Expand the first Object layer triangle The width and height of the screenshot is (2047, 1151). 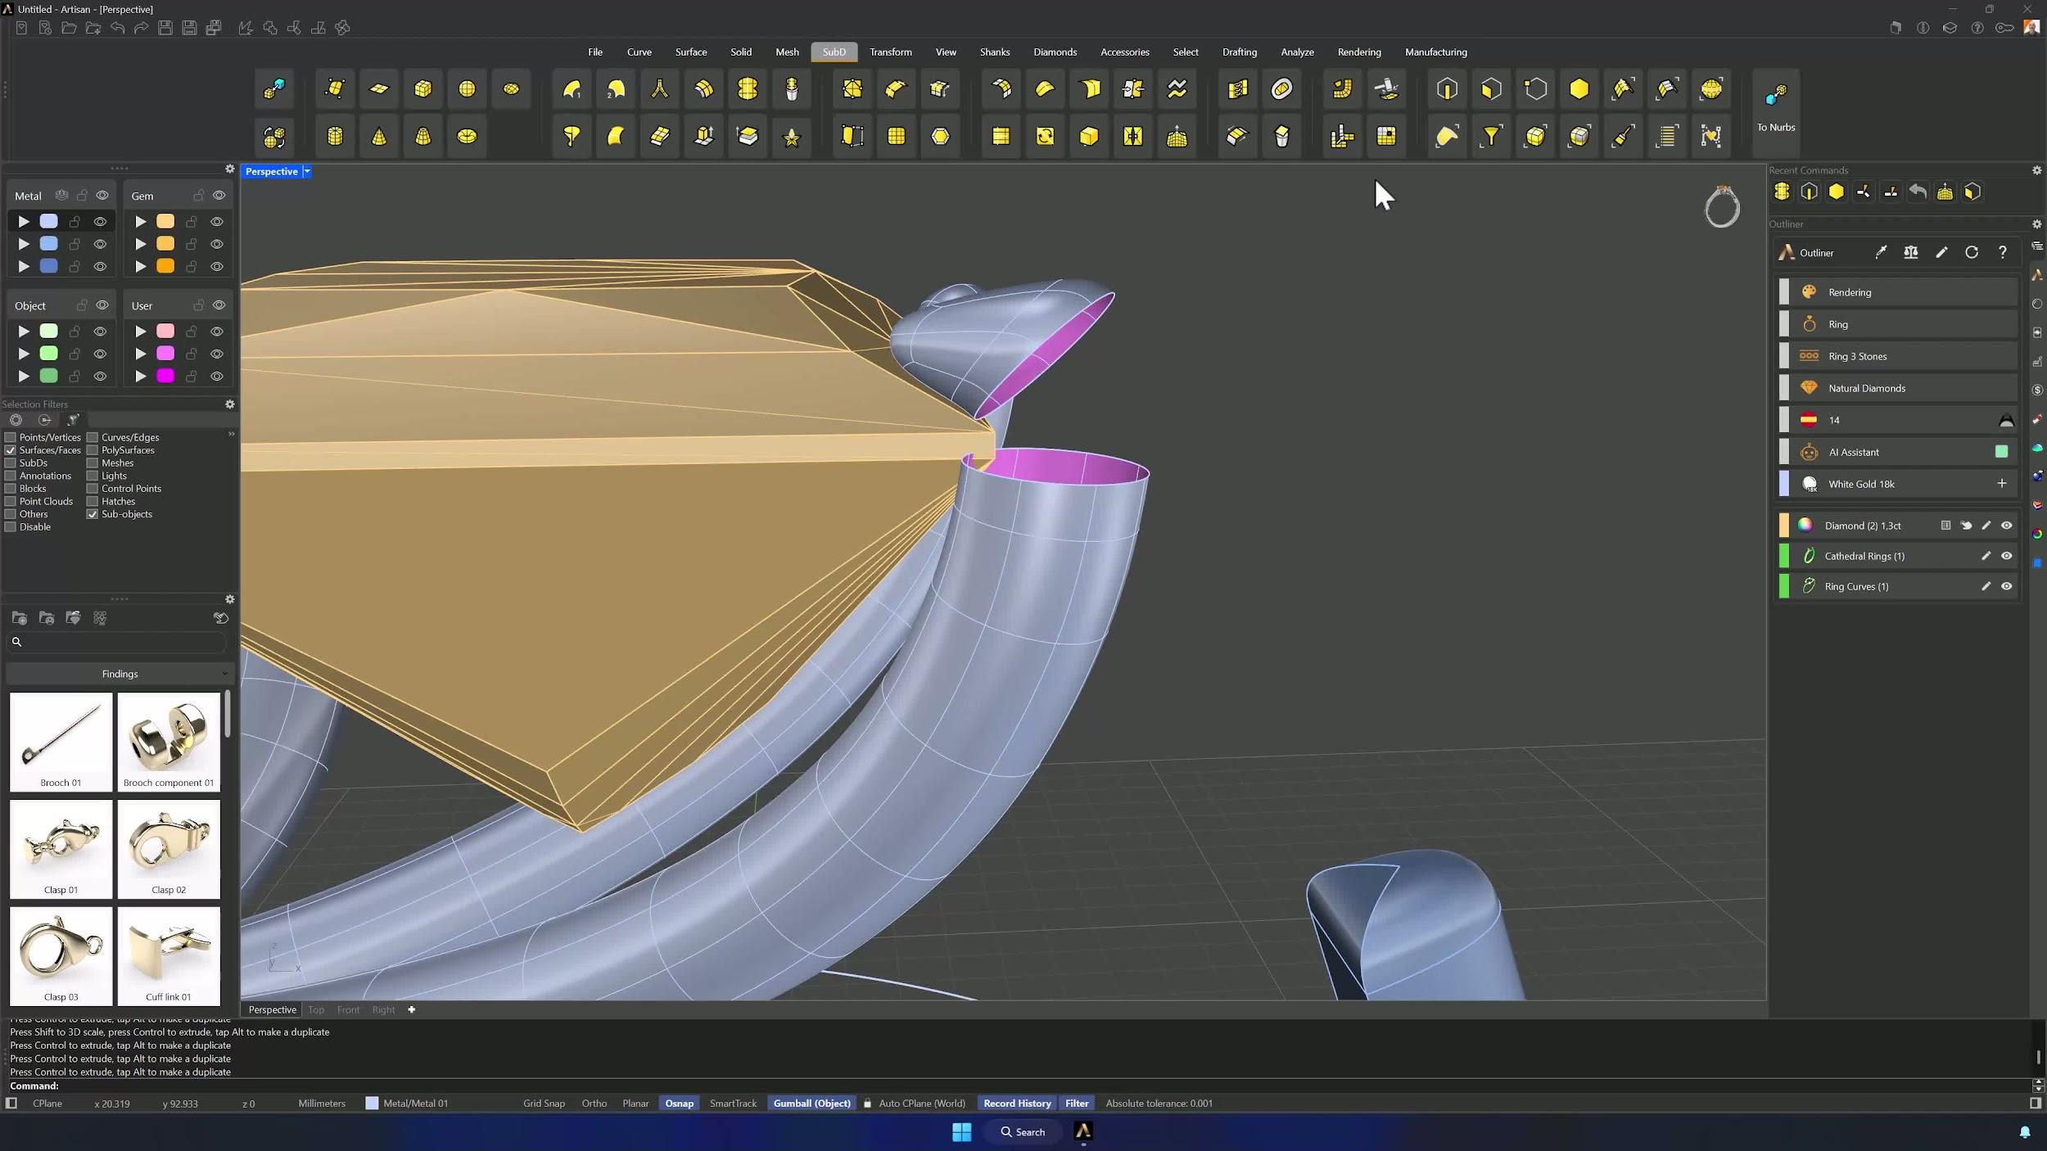24,332
